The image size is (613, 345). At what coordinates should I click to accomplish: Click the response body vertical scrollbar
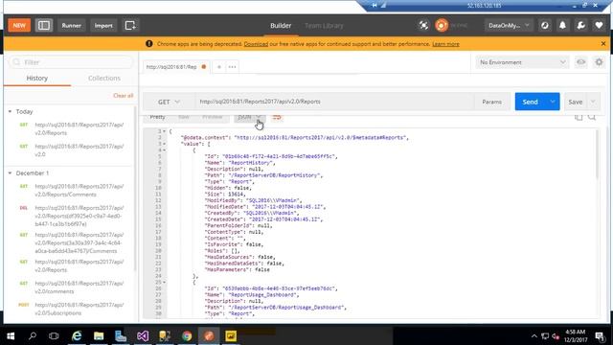click(x=597, y=154)
